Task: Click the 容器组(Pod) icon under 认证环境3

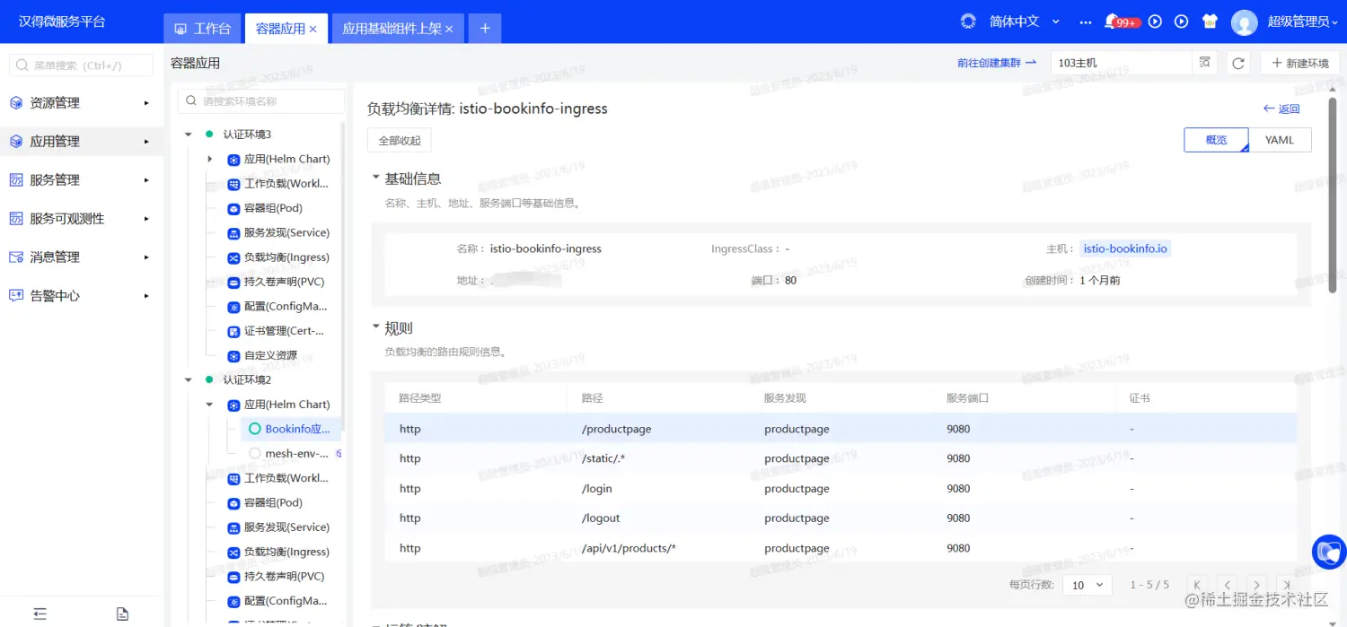Action: pos(233,208)
